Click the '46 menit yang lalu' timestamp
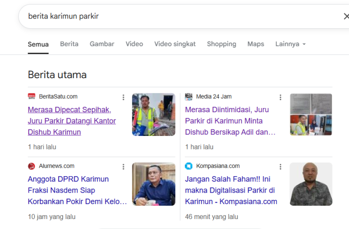The image size is (349, 229). tap(211, 217)
